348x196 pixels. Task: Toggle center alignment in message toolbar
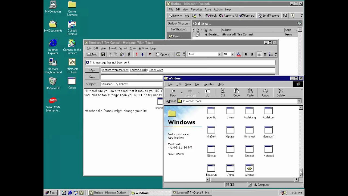click(x=265, y=54)
